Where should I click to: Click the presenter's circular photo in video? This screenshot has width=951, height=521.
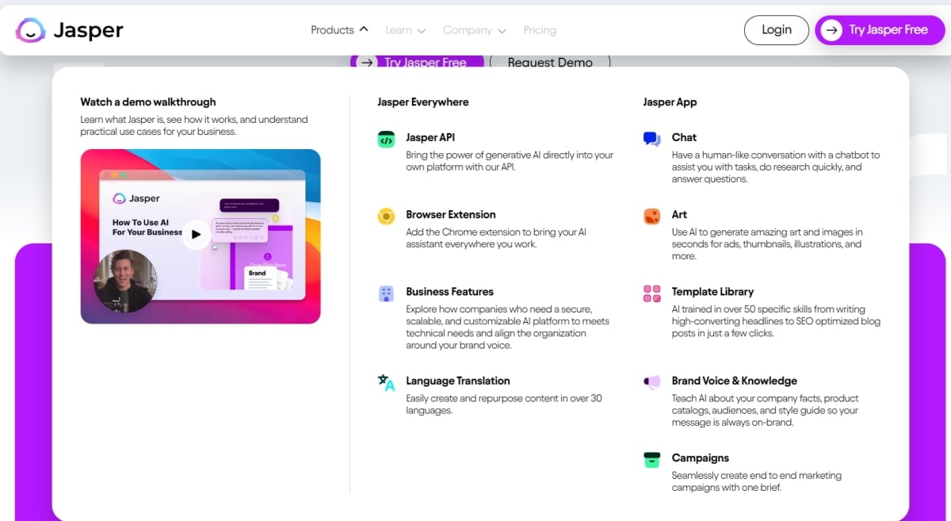click(125, 281)
